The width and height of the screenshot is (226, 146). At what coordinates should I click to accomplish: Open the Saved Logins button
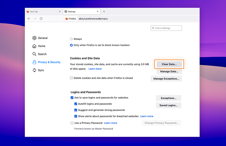[168, 105]
